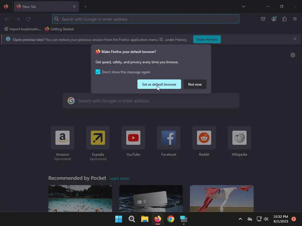The height and width of the screenshot is (226, 302).
Task: Show hidden system tray icons
Action: tap(240, 219)
